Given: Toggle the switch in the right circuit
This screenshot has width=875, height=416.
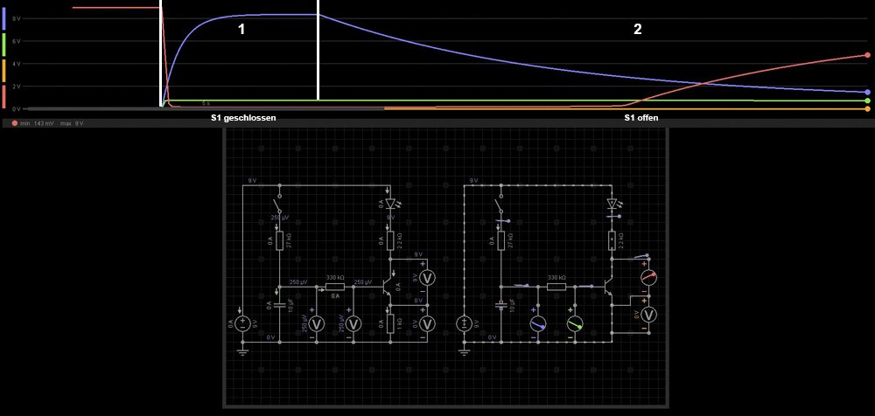Looking at the screenshot, I should click(500, 208).
